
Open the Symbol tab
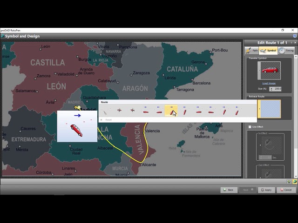(269, 51)
